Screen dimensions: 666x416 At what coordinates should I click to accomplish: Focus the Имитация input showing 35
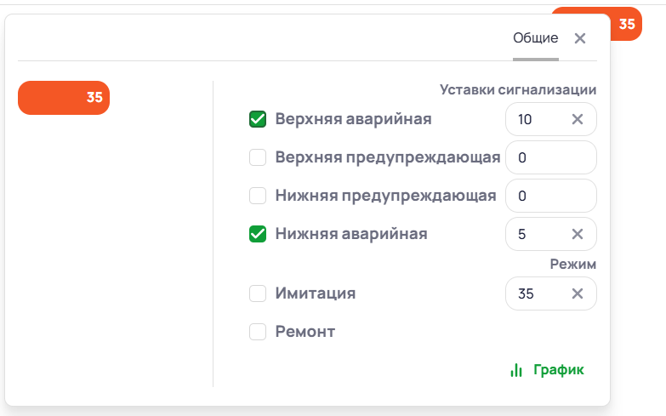tap(536, 293)
